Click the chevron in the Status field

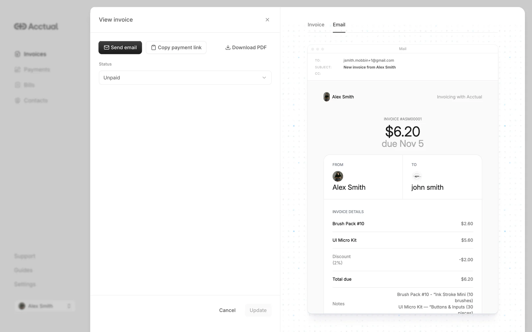[x=264, y=78]
